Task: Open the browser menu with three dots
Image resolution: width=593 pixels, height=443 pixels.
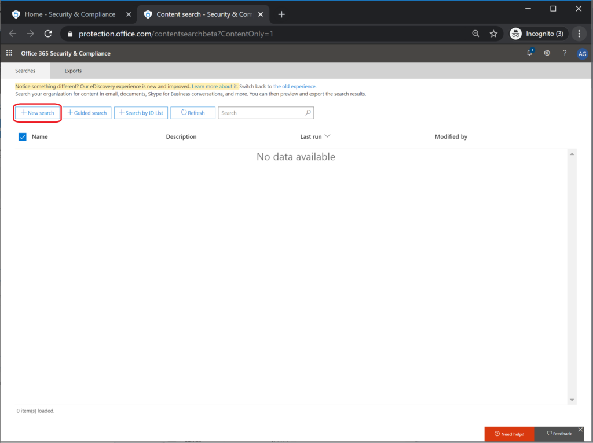Action: click(579, 34)
